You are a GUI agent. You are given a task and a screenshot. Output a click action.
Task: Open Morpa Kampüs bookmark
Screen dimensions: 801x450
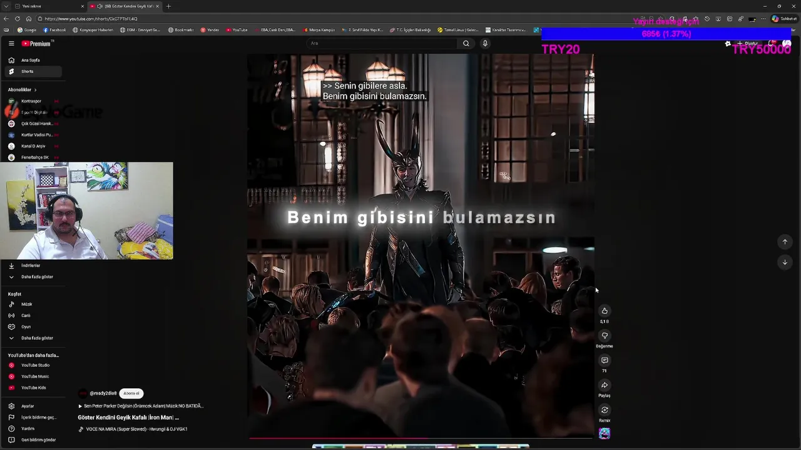click(x=319, y=30)
